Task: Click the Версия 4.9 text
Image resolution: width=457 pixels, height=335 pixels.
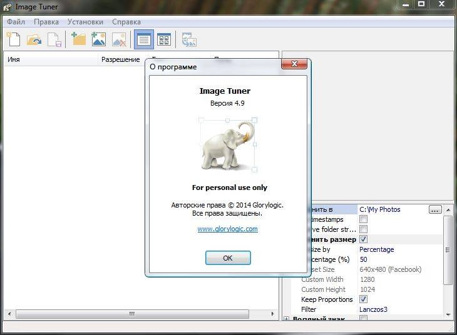Action: coord(227,103)
